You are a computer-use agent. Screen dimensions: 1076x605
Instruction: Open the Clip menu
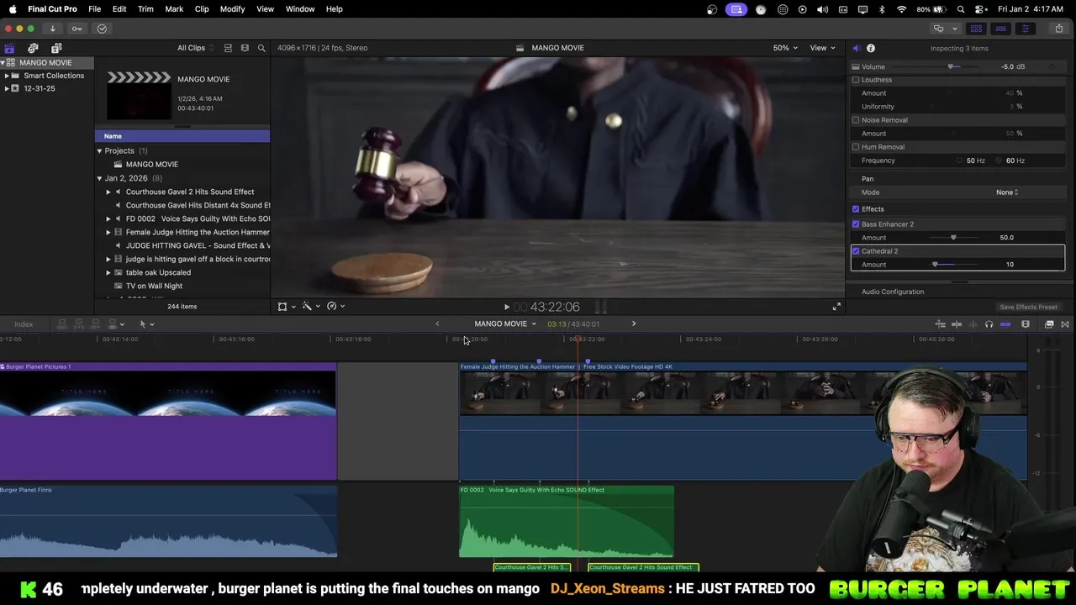pos(202,8)
